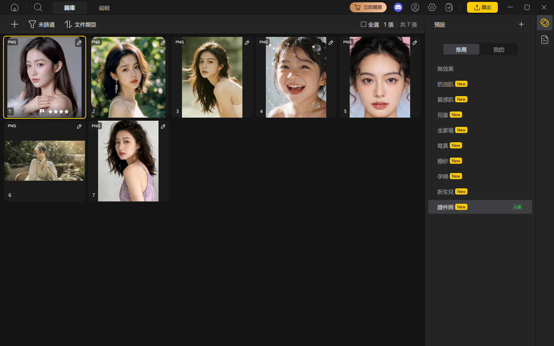The image size is (554, 346).
Task: Click the sign-in arrow icon beside settings
Action: click(x=449, y=7)
